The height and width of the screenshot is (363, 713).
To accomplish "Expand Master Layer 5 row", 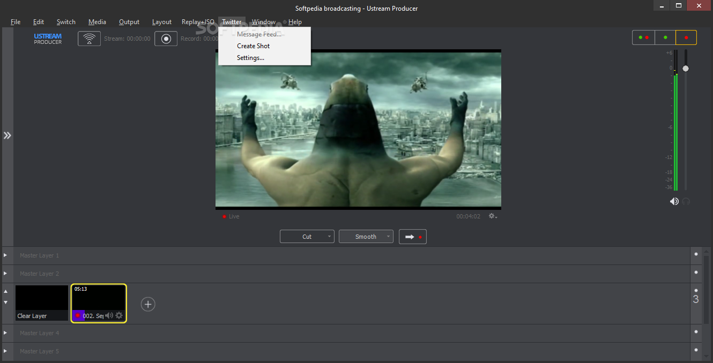I will [6, 351].
